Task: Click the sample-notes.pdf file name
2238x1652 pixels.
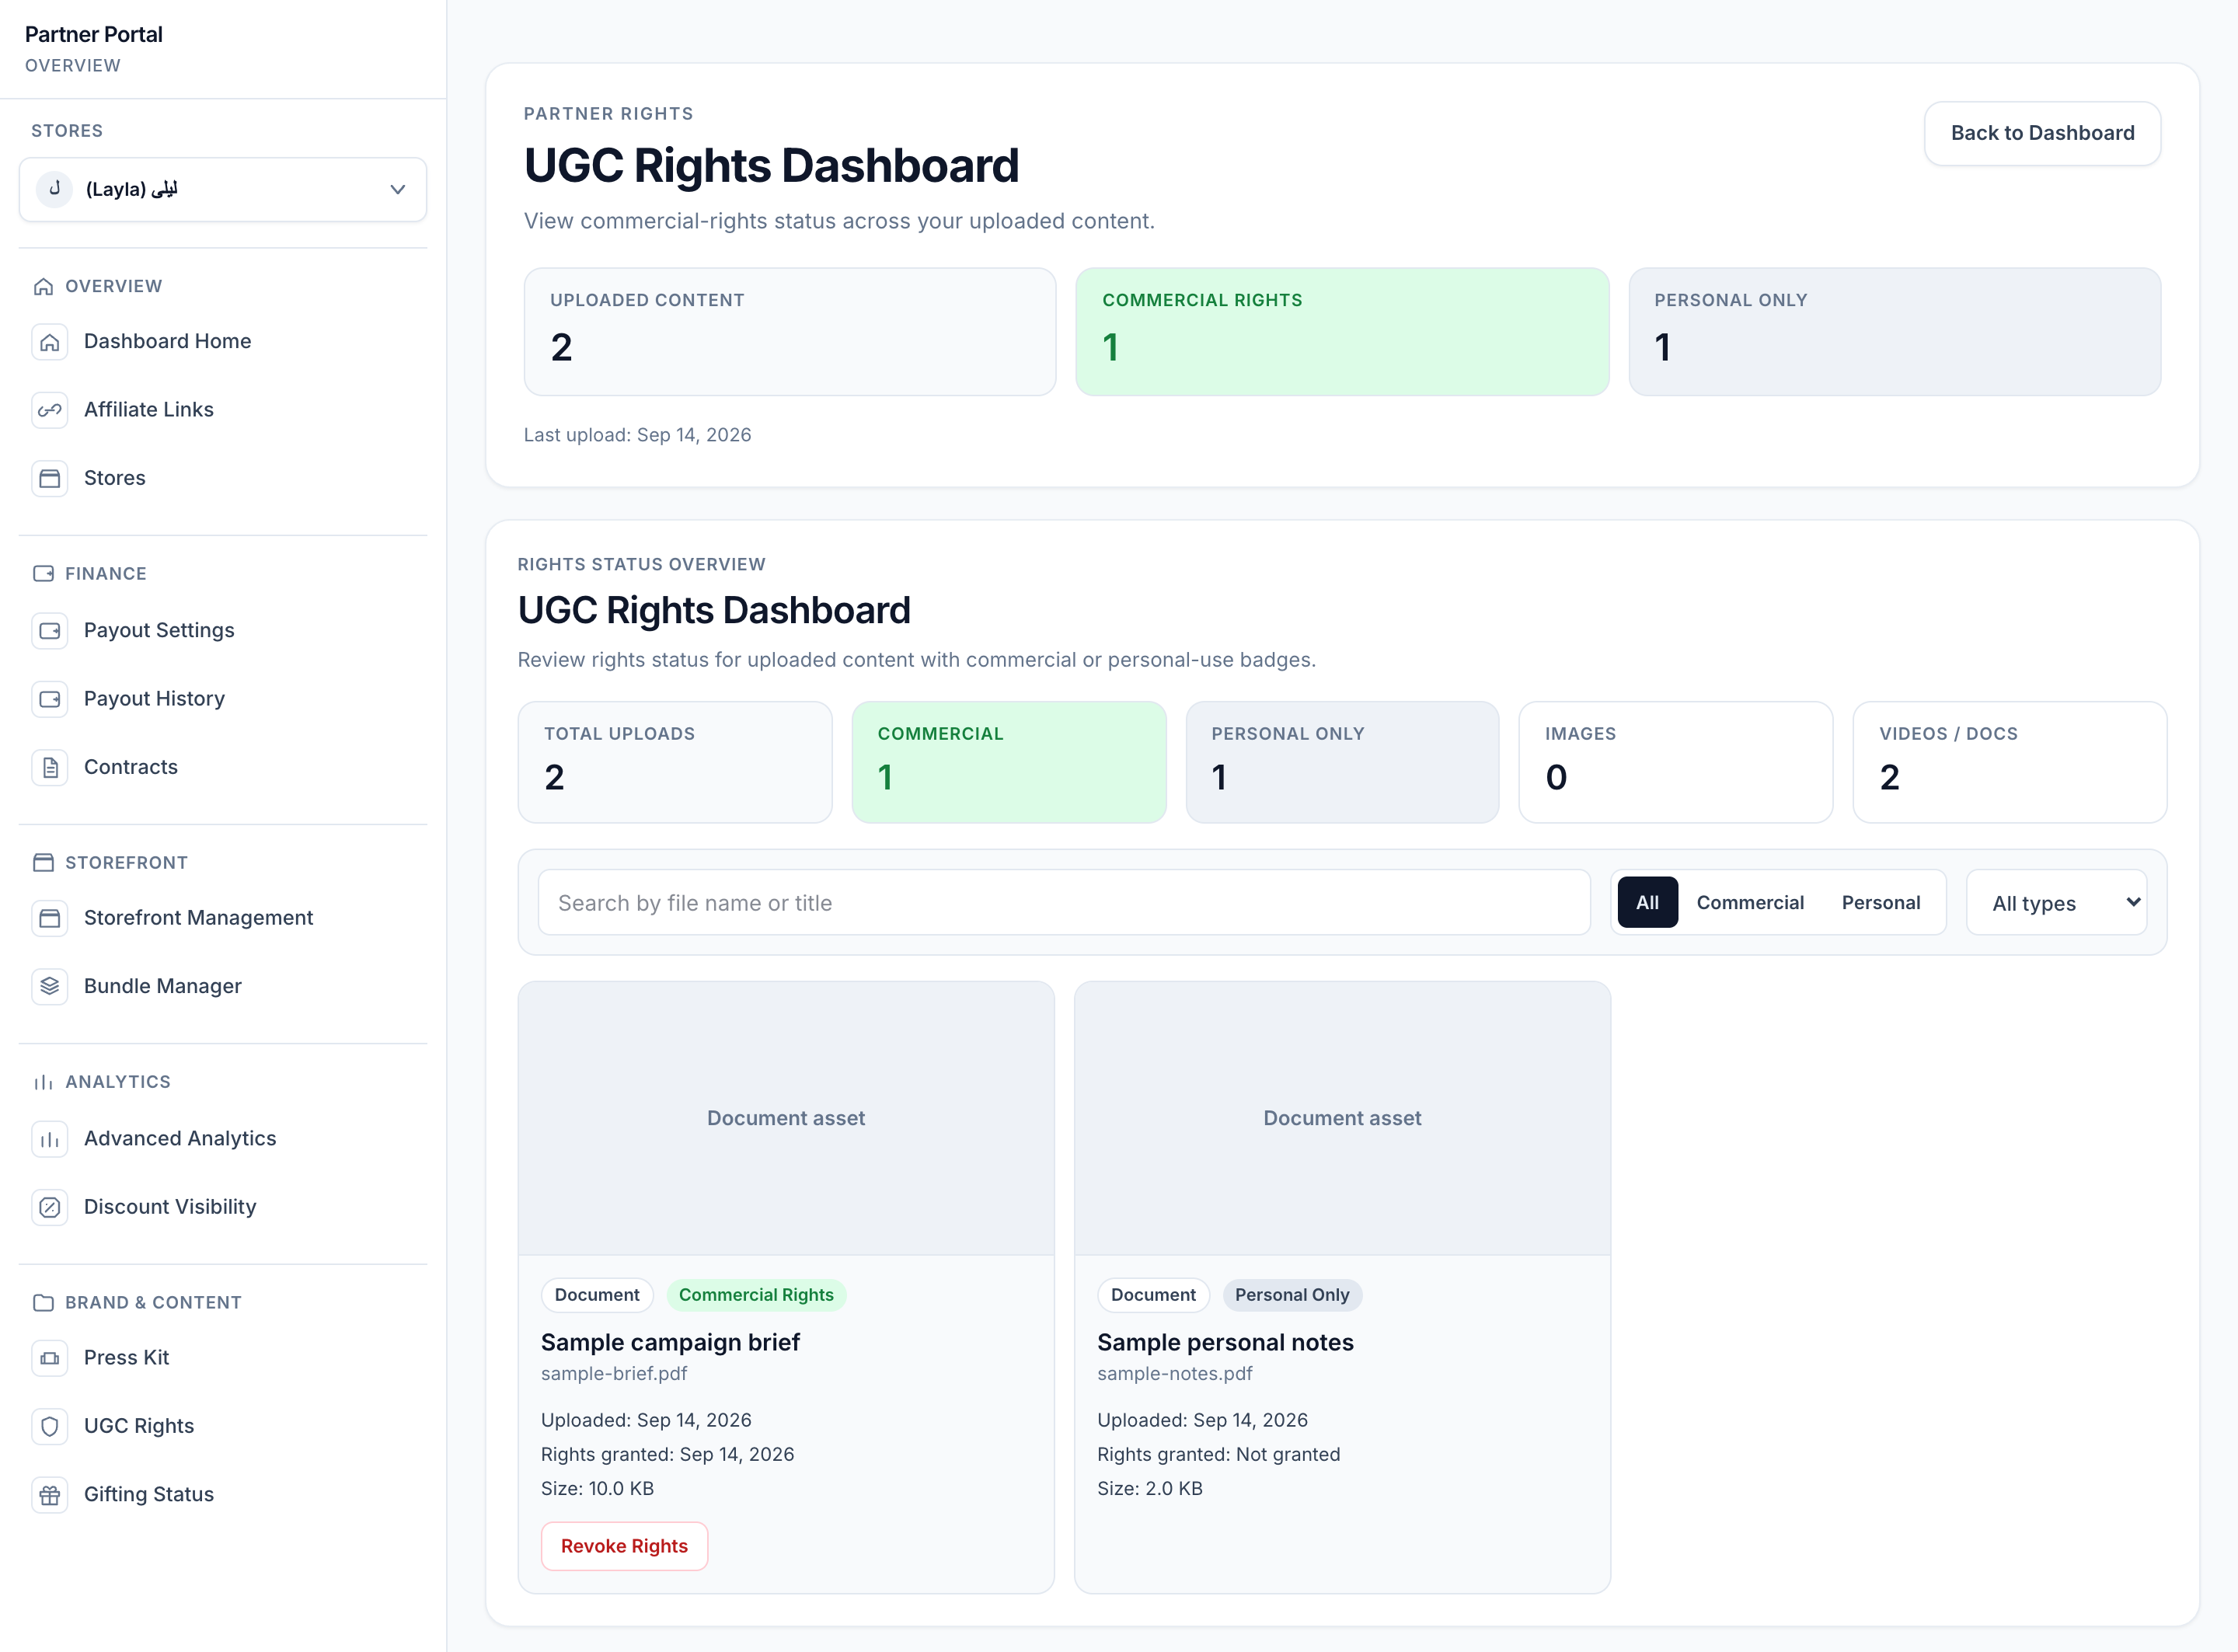Action: 1175,1374
